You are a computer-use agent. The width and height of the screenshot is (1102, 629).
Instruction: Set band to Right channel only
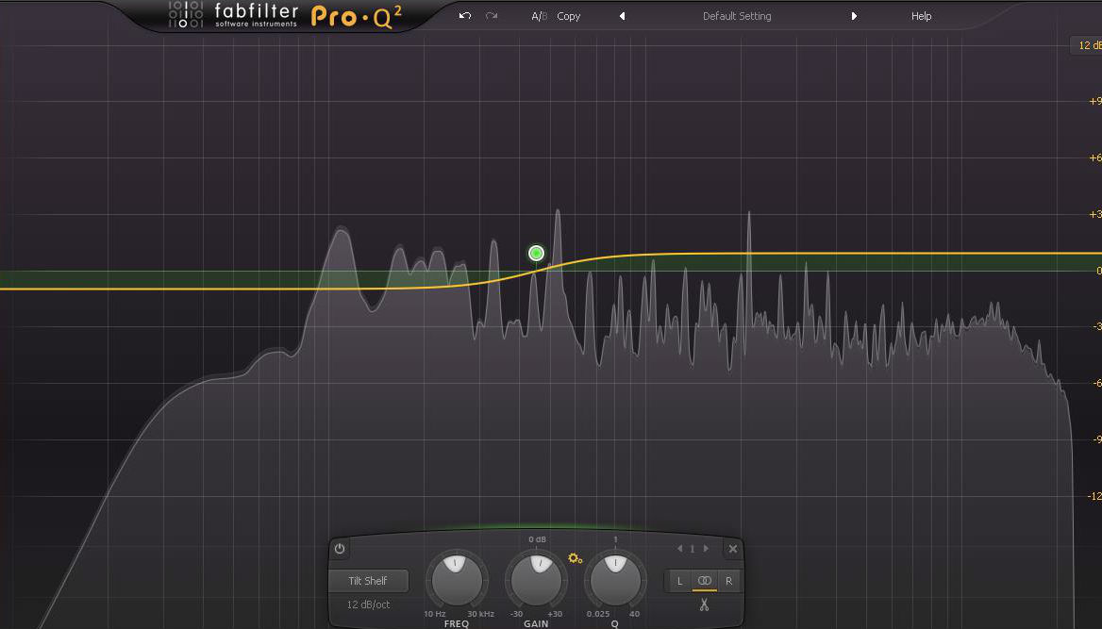tap(728, 581)
